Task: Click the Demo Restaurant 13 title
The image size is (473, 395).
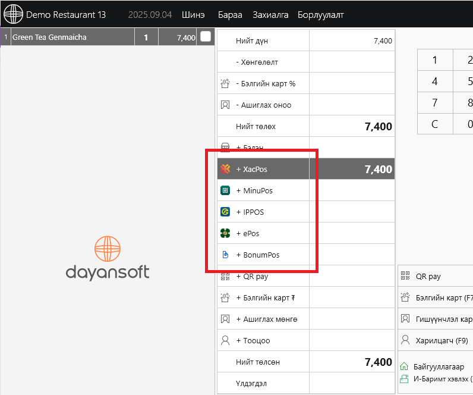Action: pos(66,15)
